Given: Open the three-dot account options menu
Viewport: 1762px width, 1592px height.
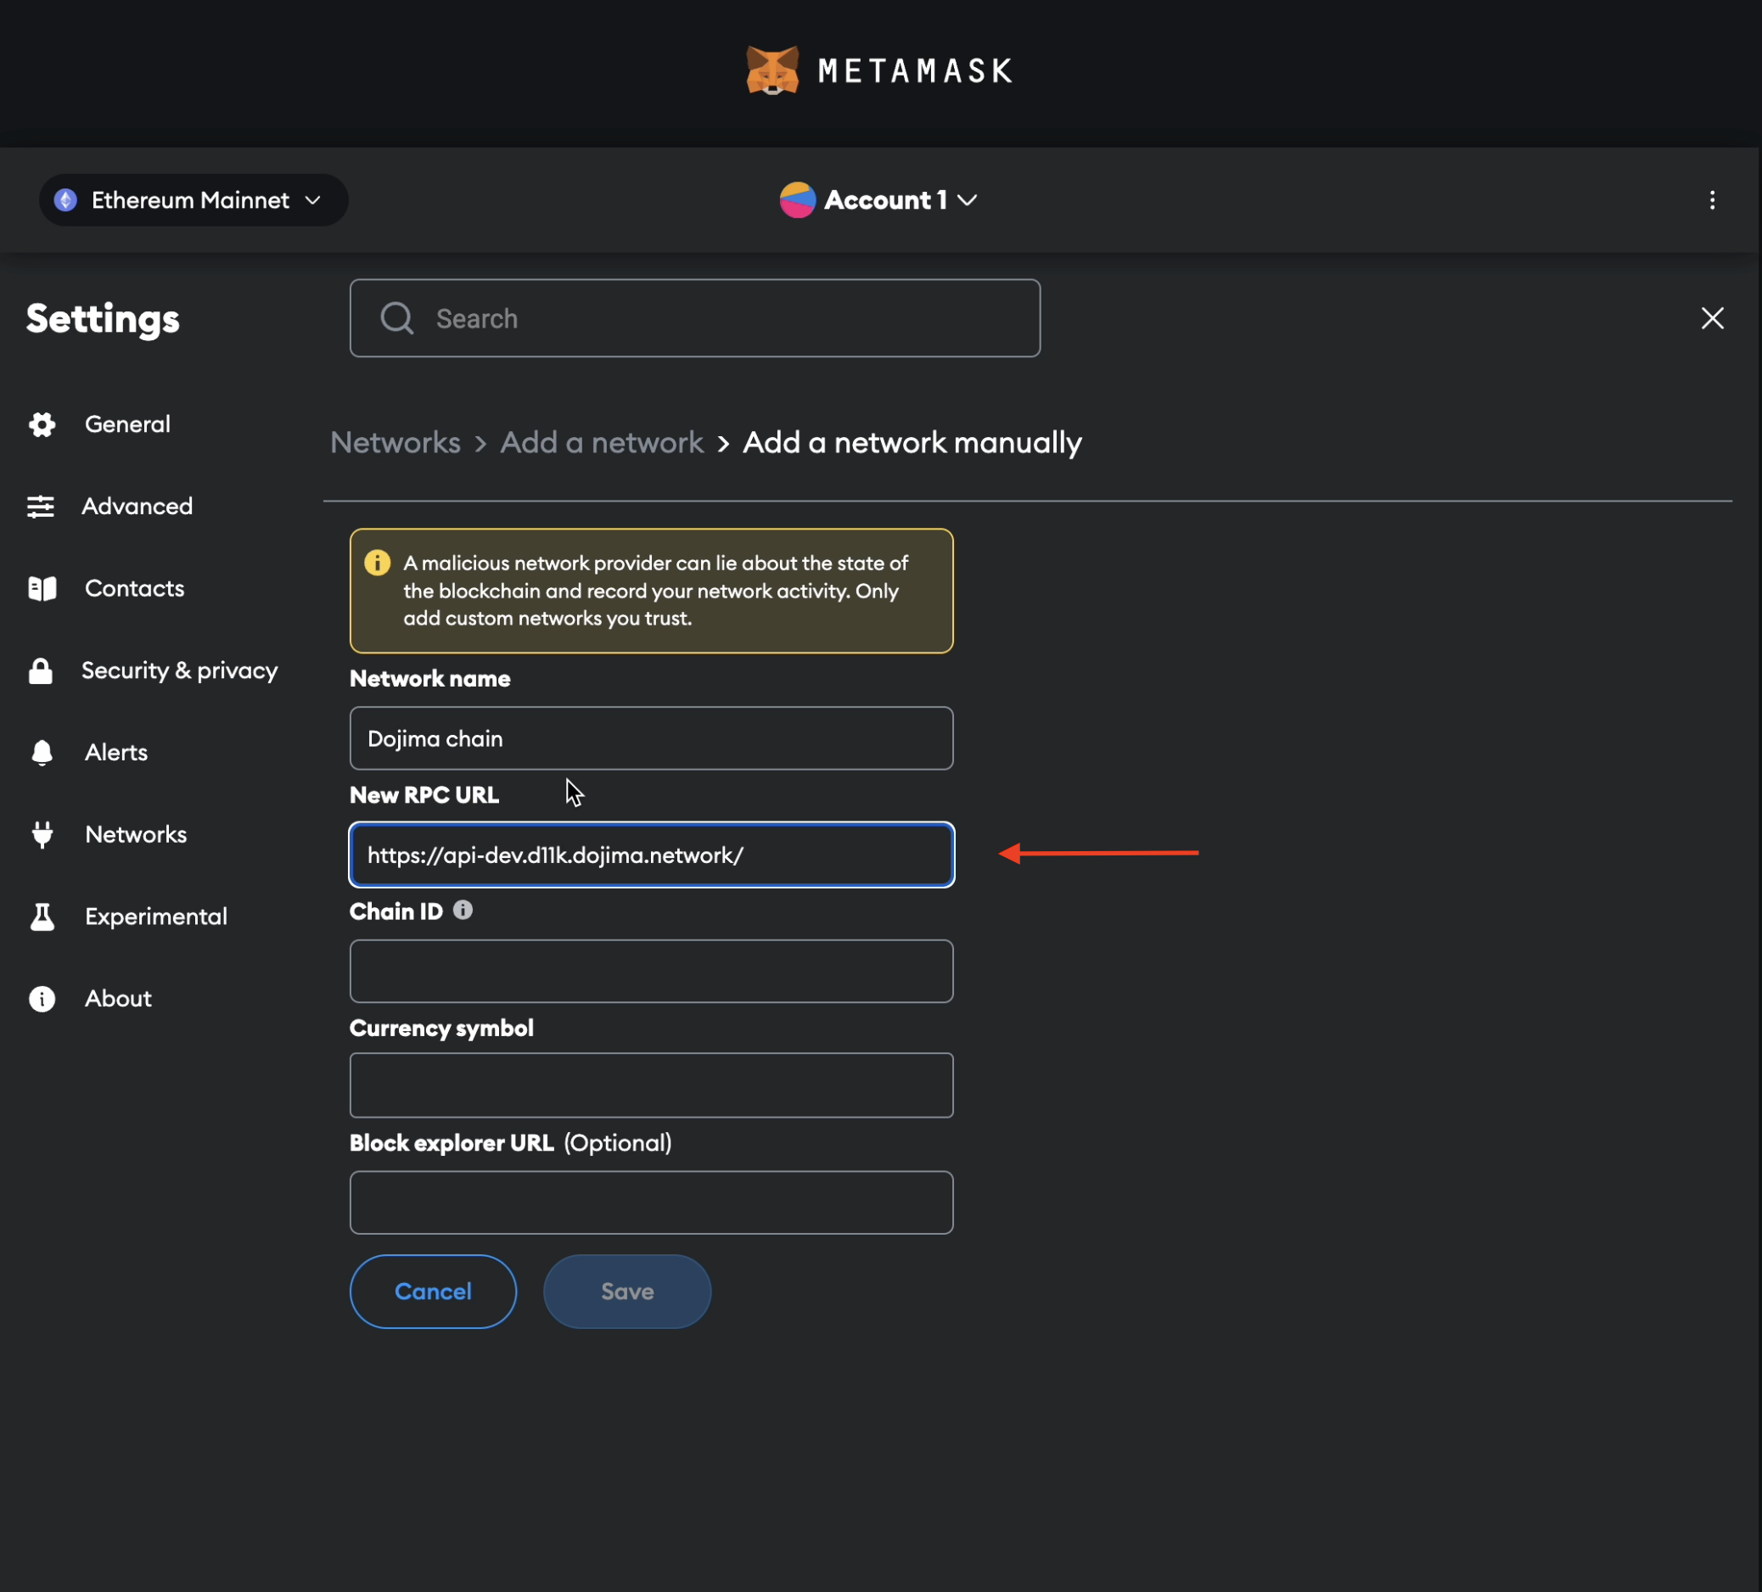Looking at the screenshot, I should click(1711, 200).
